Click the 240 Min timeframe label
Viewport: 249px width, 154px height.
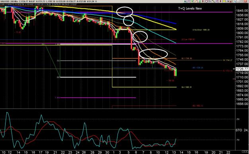click(14, 2)
